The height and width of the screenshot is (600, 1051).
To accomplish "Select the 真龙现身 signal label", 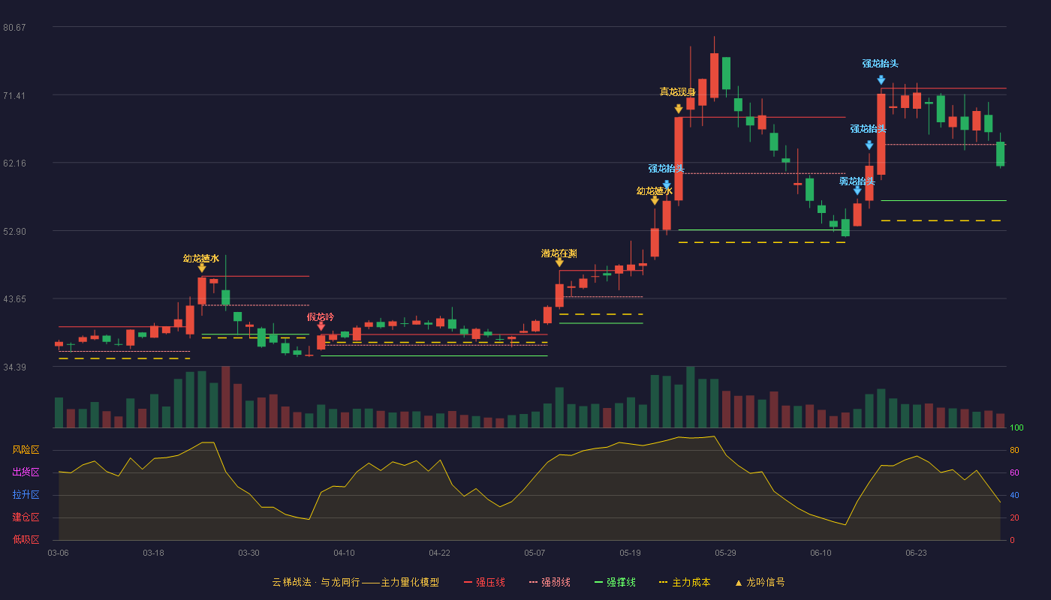I will (678, 92).
